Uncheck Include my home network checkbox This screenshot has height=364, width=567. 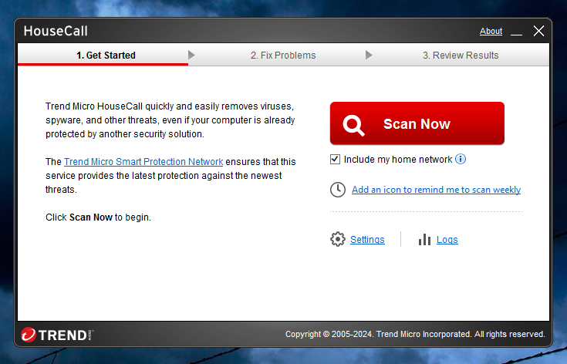click(335, 159)
